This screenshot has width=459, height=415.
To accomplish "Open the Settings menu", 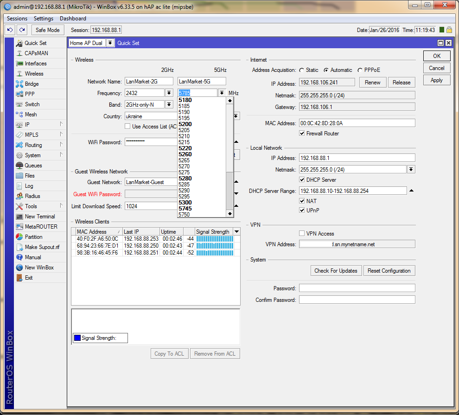I will pyautogui.click(x=44, y=19).
